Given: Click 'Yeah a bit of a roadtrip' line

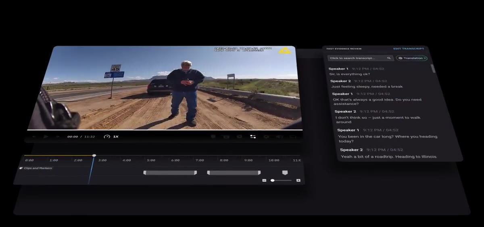Looking at the screenshot, I should (x=389, y=156).
